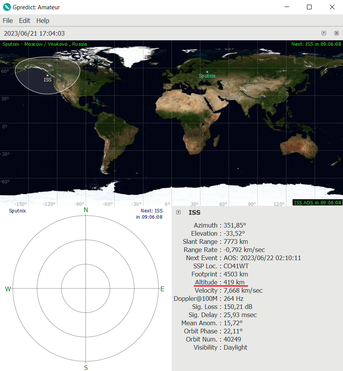Click the ISS heading in the data panel

[x=195, y=212]
